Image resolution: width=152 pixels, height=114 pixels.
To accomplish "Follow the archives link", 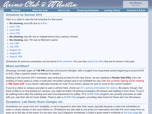I will click(x=66, y=61).
